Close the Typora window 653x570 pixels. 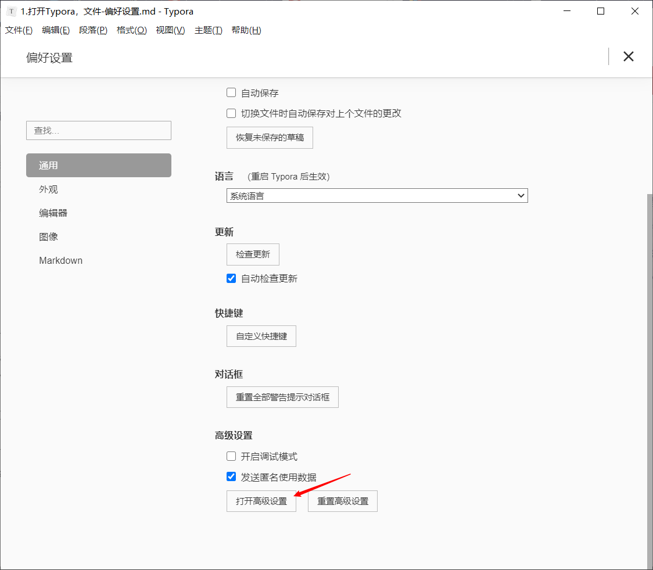click(x=634, y=11)
